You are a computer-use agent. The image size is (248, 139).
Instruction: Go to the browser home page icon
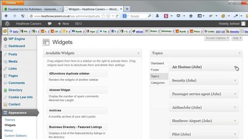tap(191, 16)
